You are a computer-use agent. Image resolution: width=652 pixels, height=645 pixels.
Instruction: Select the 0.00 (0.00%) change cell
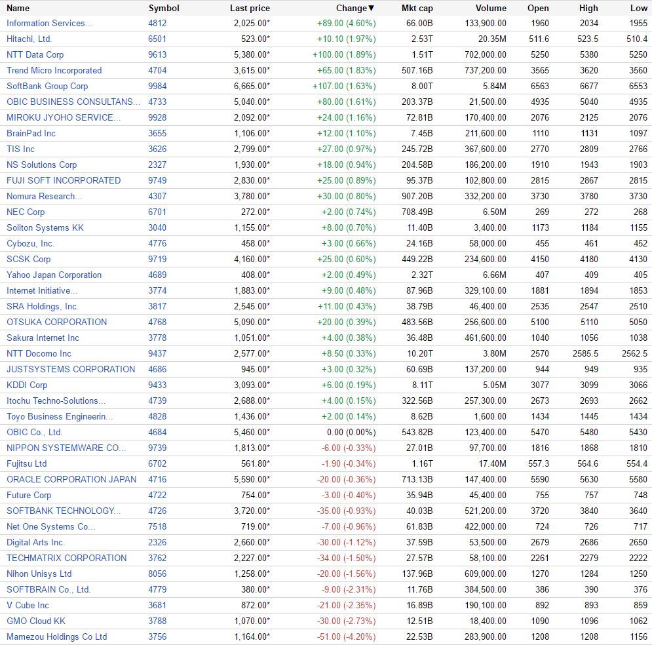351,433
